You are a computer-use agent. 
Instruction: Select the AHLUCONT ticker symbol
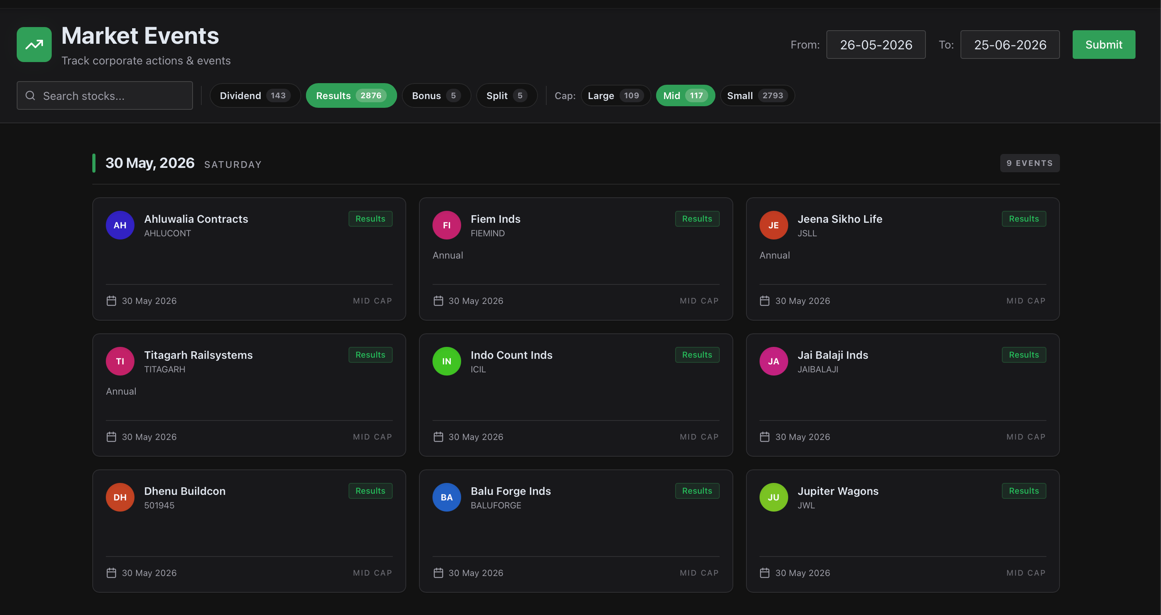(x=168, y=234)
